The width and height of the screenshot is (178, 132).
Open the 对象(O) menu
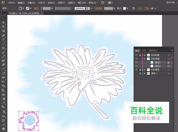pos(31,2)
